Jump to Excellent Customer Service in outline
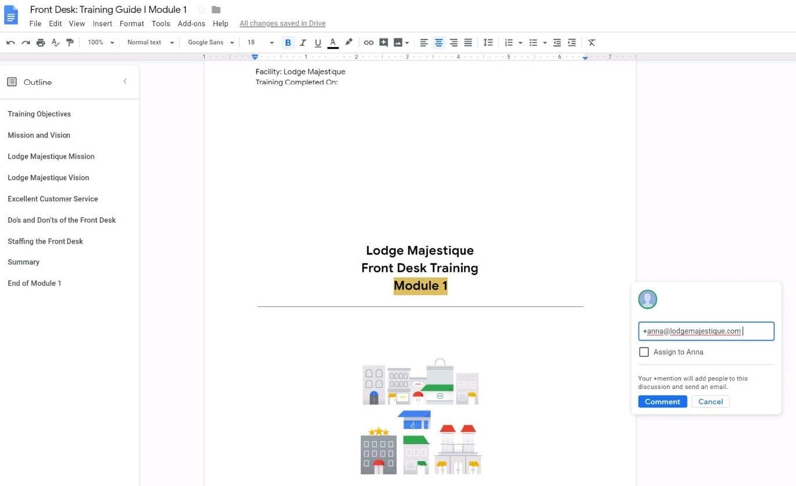Screen dimensions: 796x486 pyautogui.click(x=53, y=199)
